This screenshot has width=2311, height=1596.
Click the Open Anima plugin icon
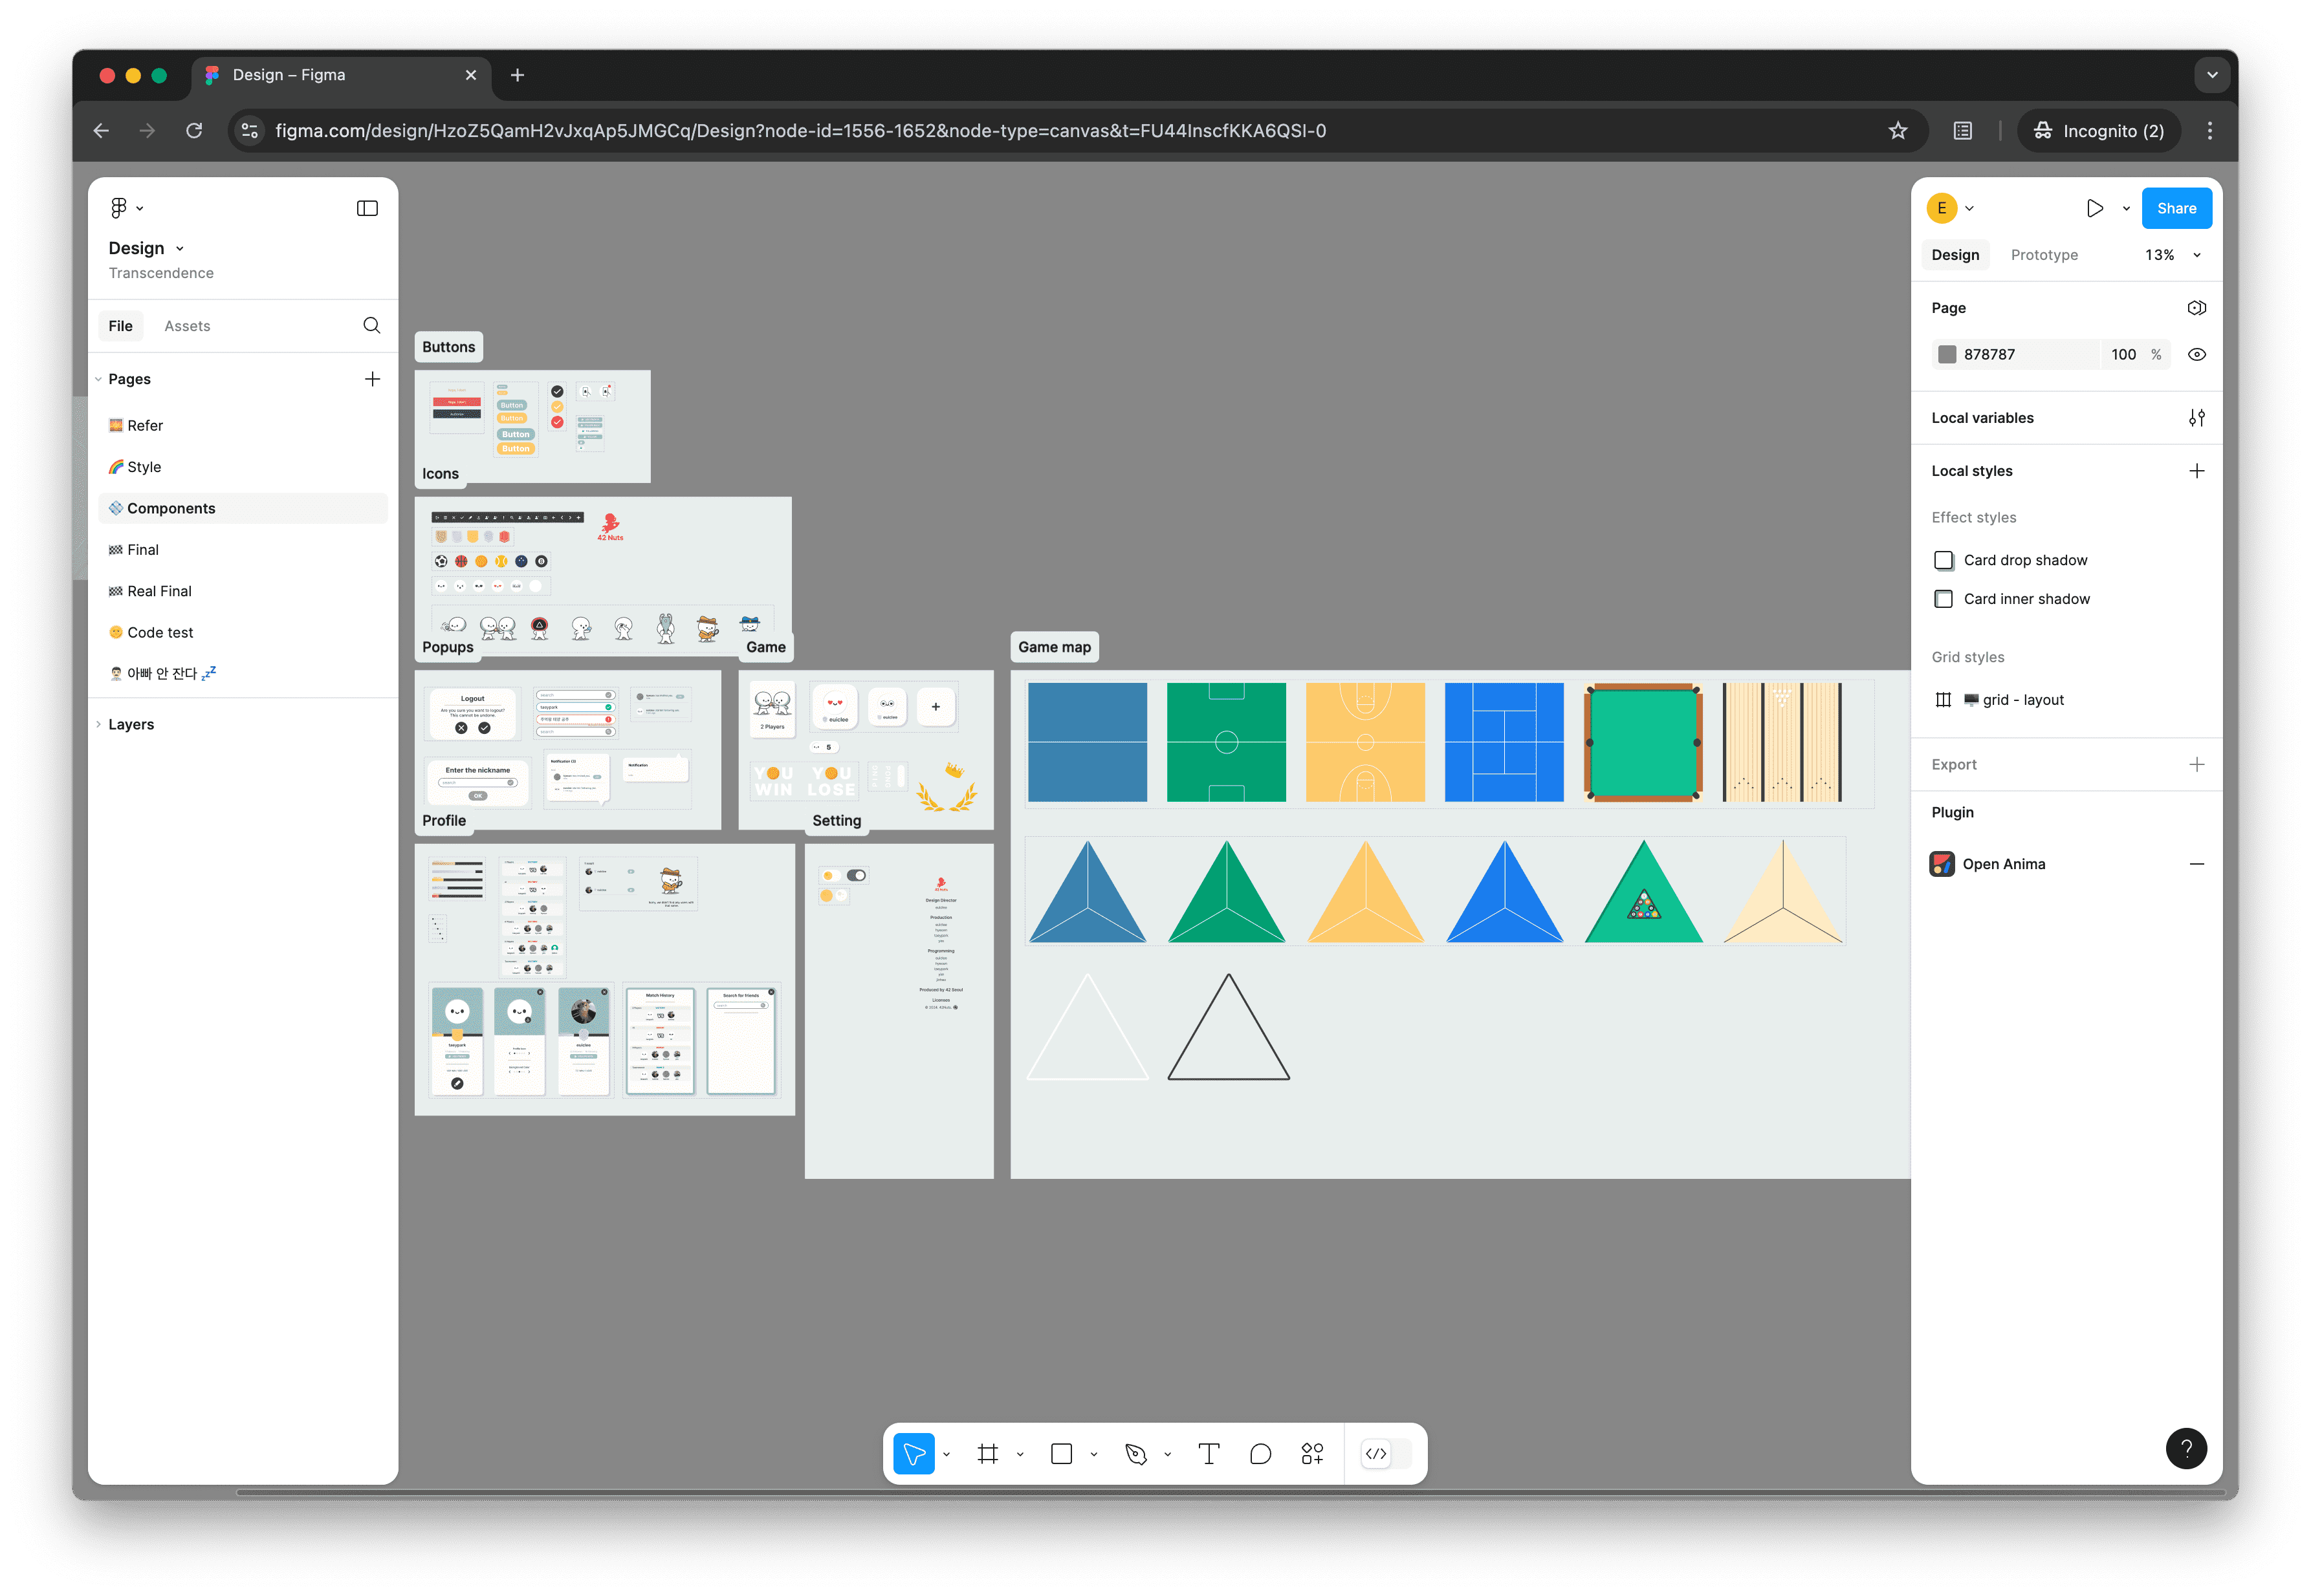point(1942,864)
